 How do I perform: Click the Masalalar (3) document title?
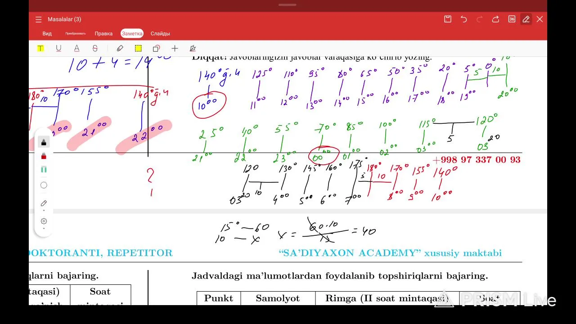(x=64, y=19)
